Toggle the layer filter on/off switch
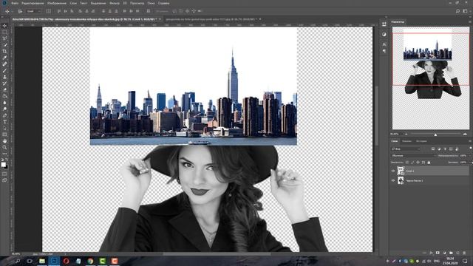 (471, 149)
